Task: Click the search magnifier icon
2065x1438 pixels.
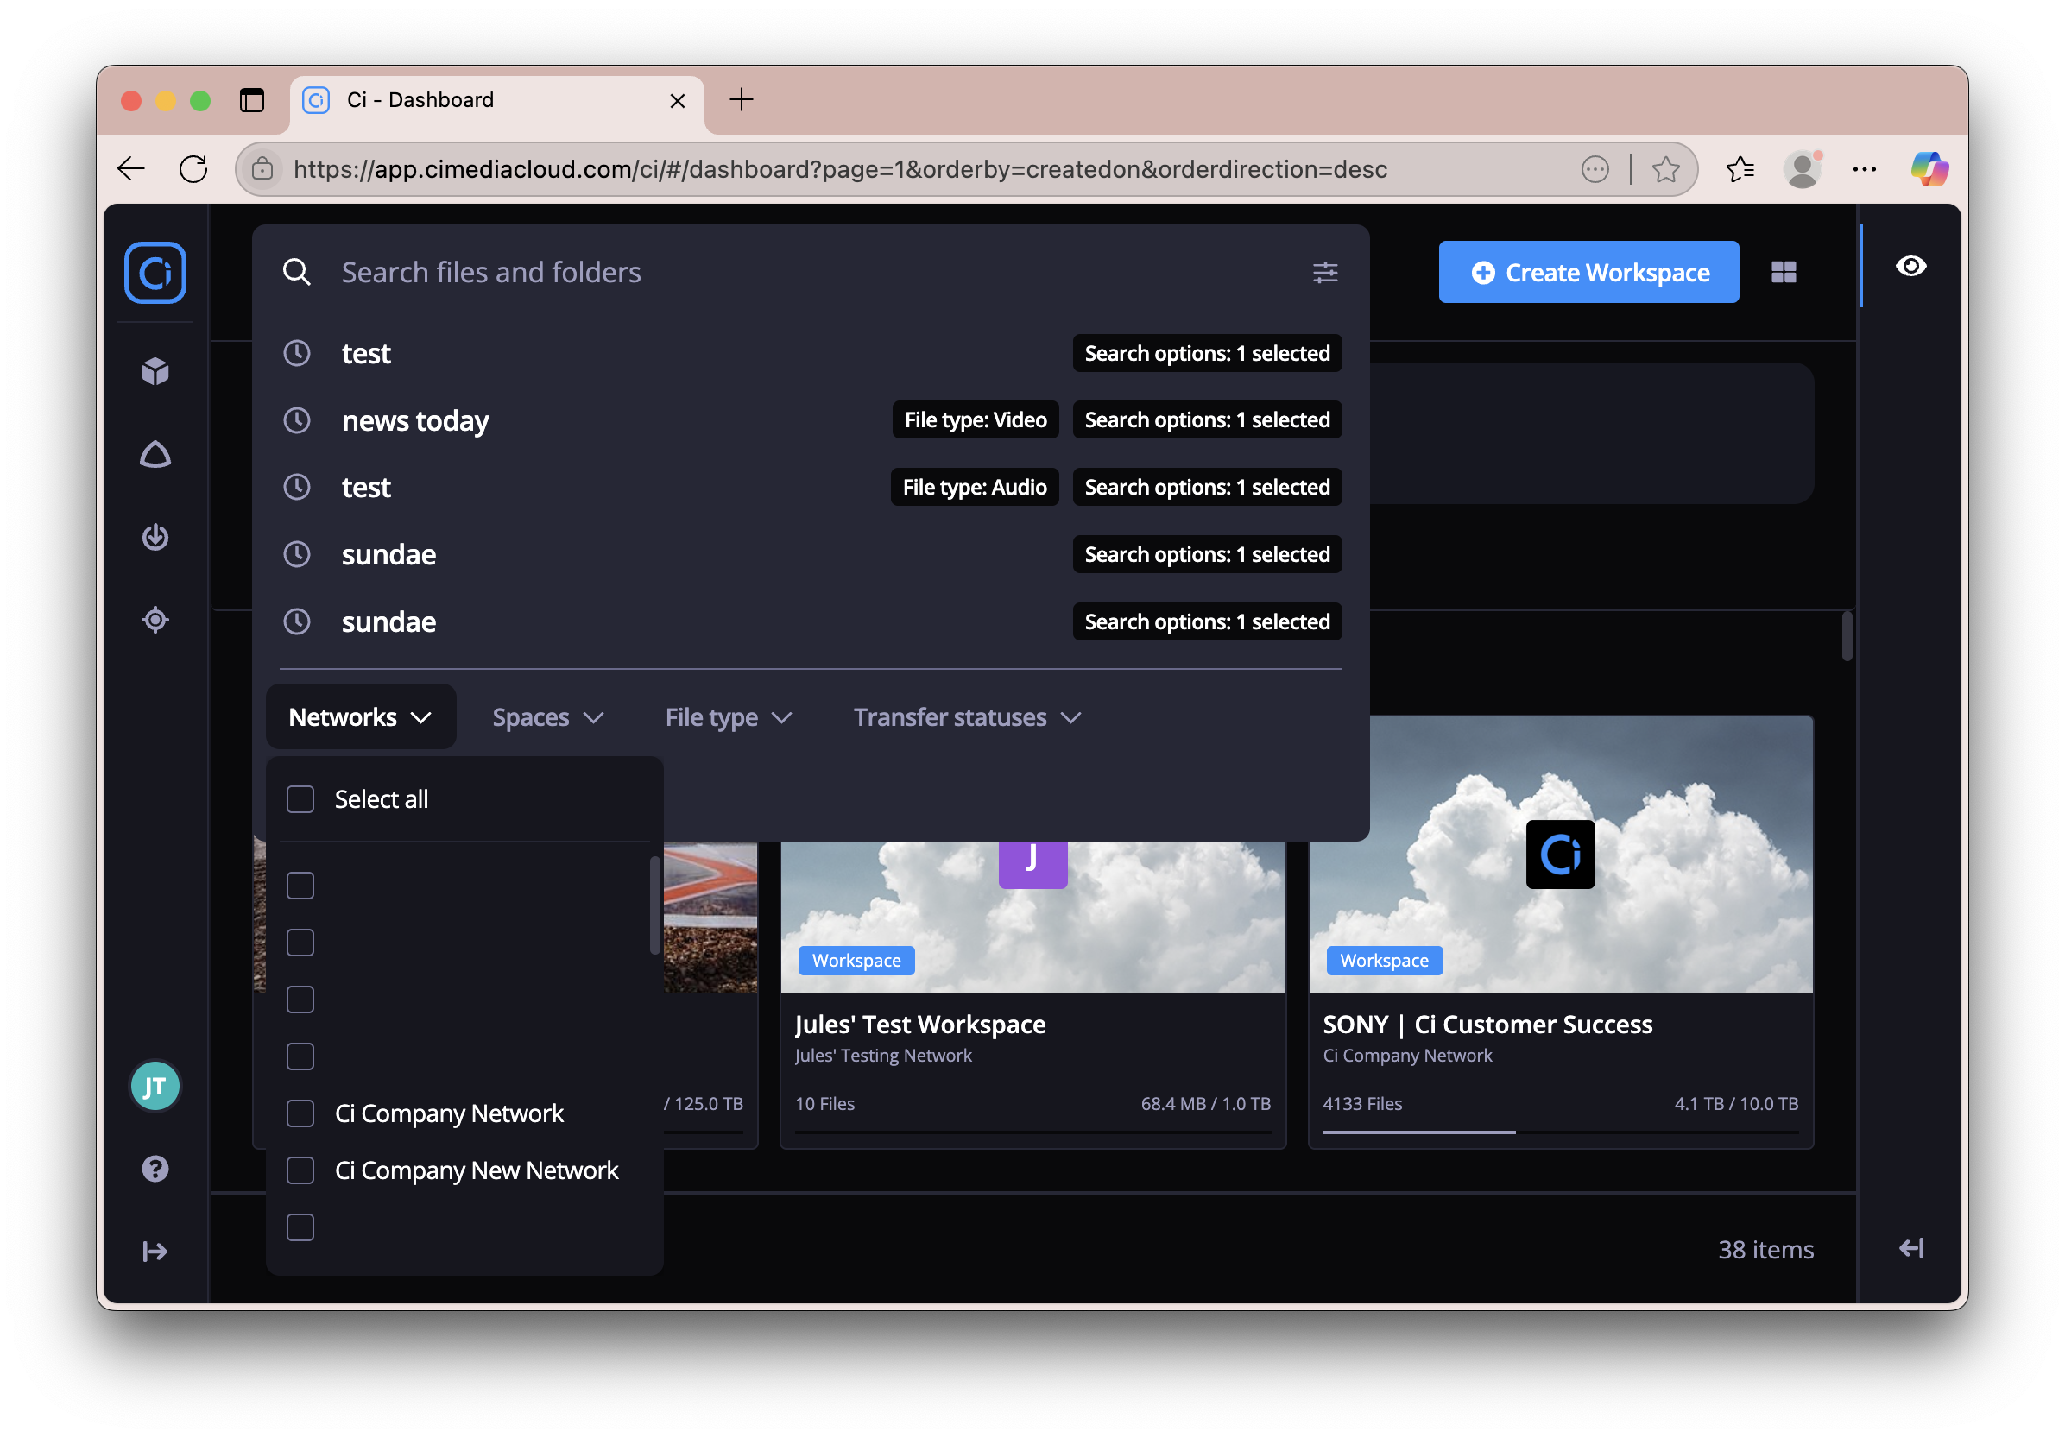Action: 297,272
